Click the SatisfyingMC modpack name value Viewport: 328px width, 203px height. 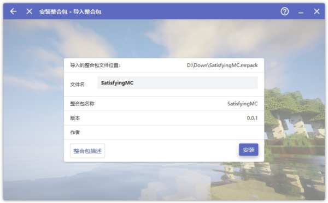point(242,104)
